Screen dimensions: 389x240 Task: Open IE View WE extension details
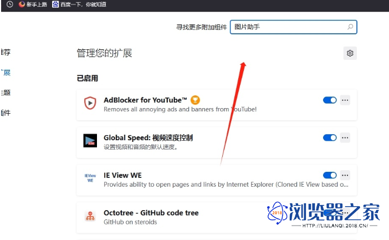click(122, 175)
